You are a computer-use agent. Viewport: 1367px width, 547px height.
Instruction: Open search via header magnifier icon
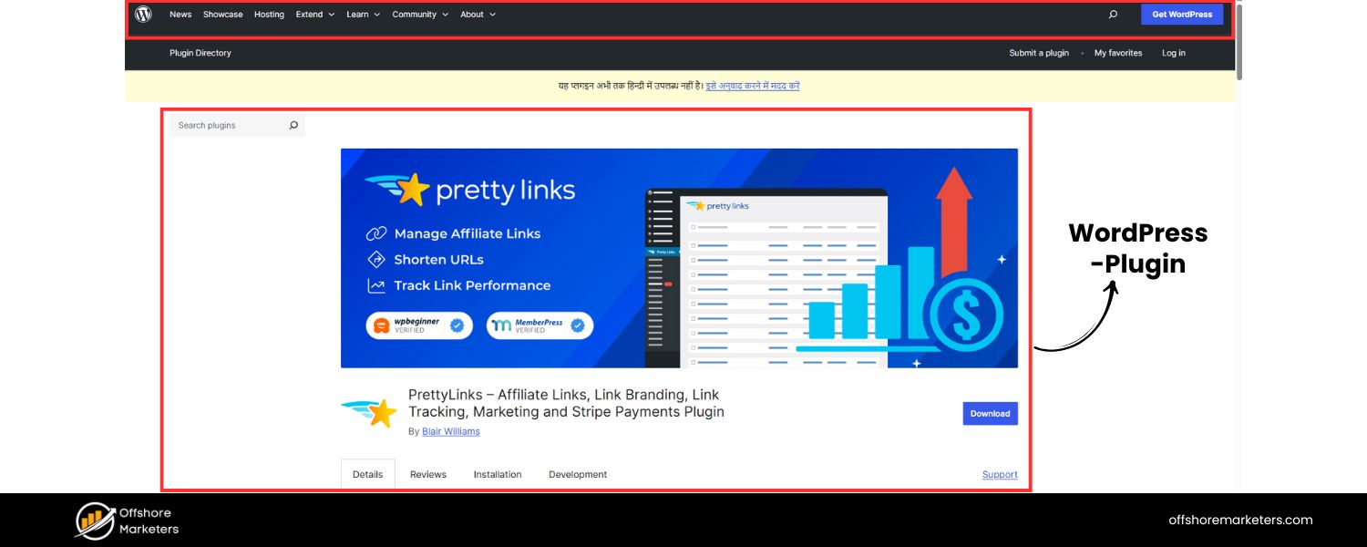click(x=1112, y=14)
